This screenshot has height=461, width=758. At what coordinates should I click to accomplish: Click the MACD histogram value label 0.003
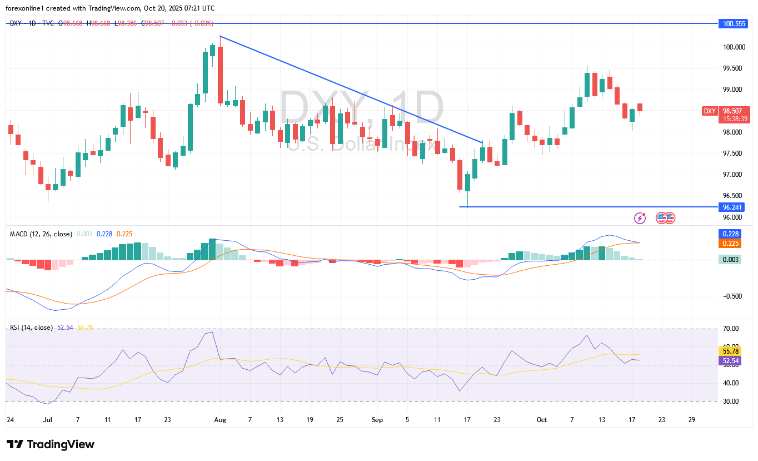tap(730, 259)
